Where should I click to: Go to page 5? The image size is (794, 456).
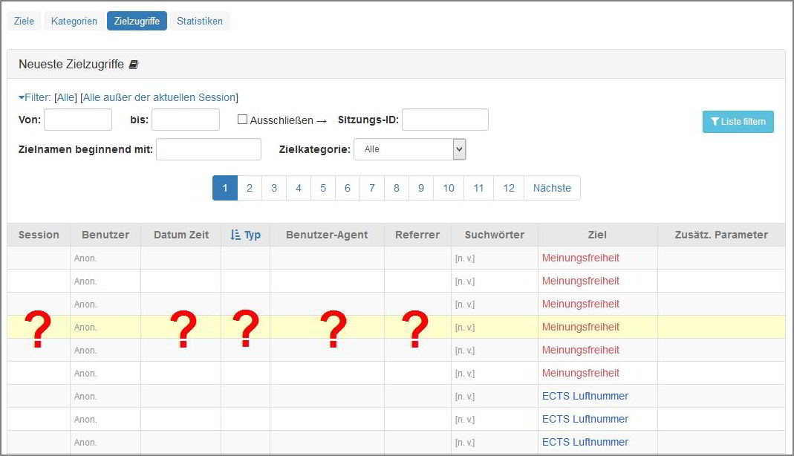coord(323,188)
